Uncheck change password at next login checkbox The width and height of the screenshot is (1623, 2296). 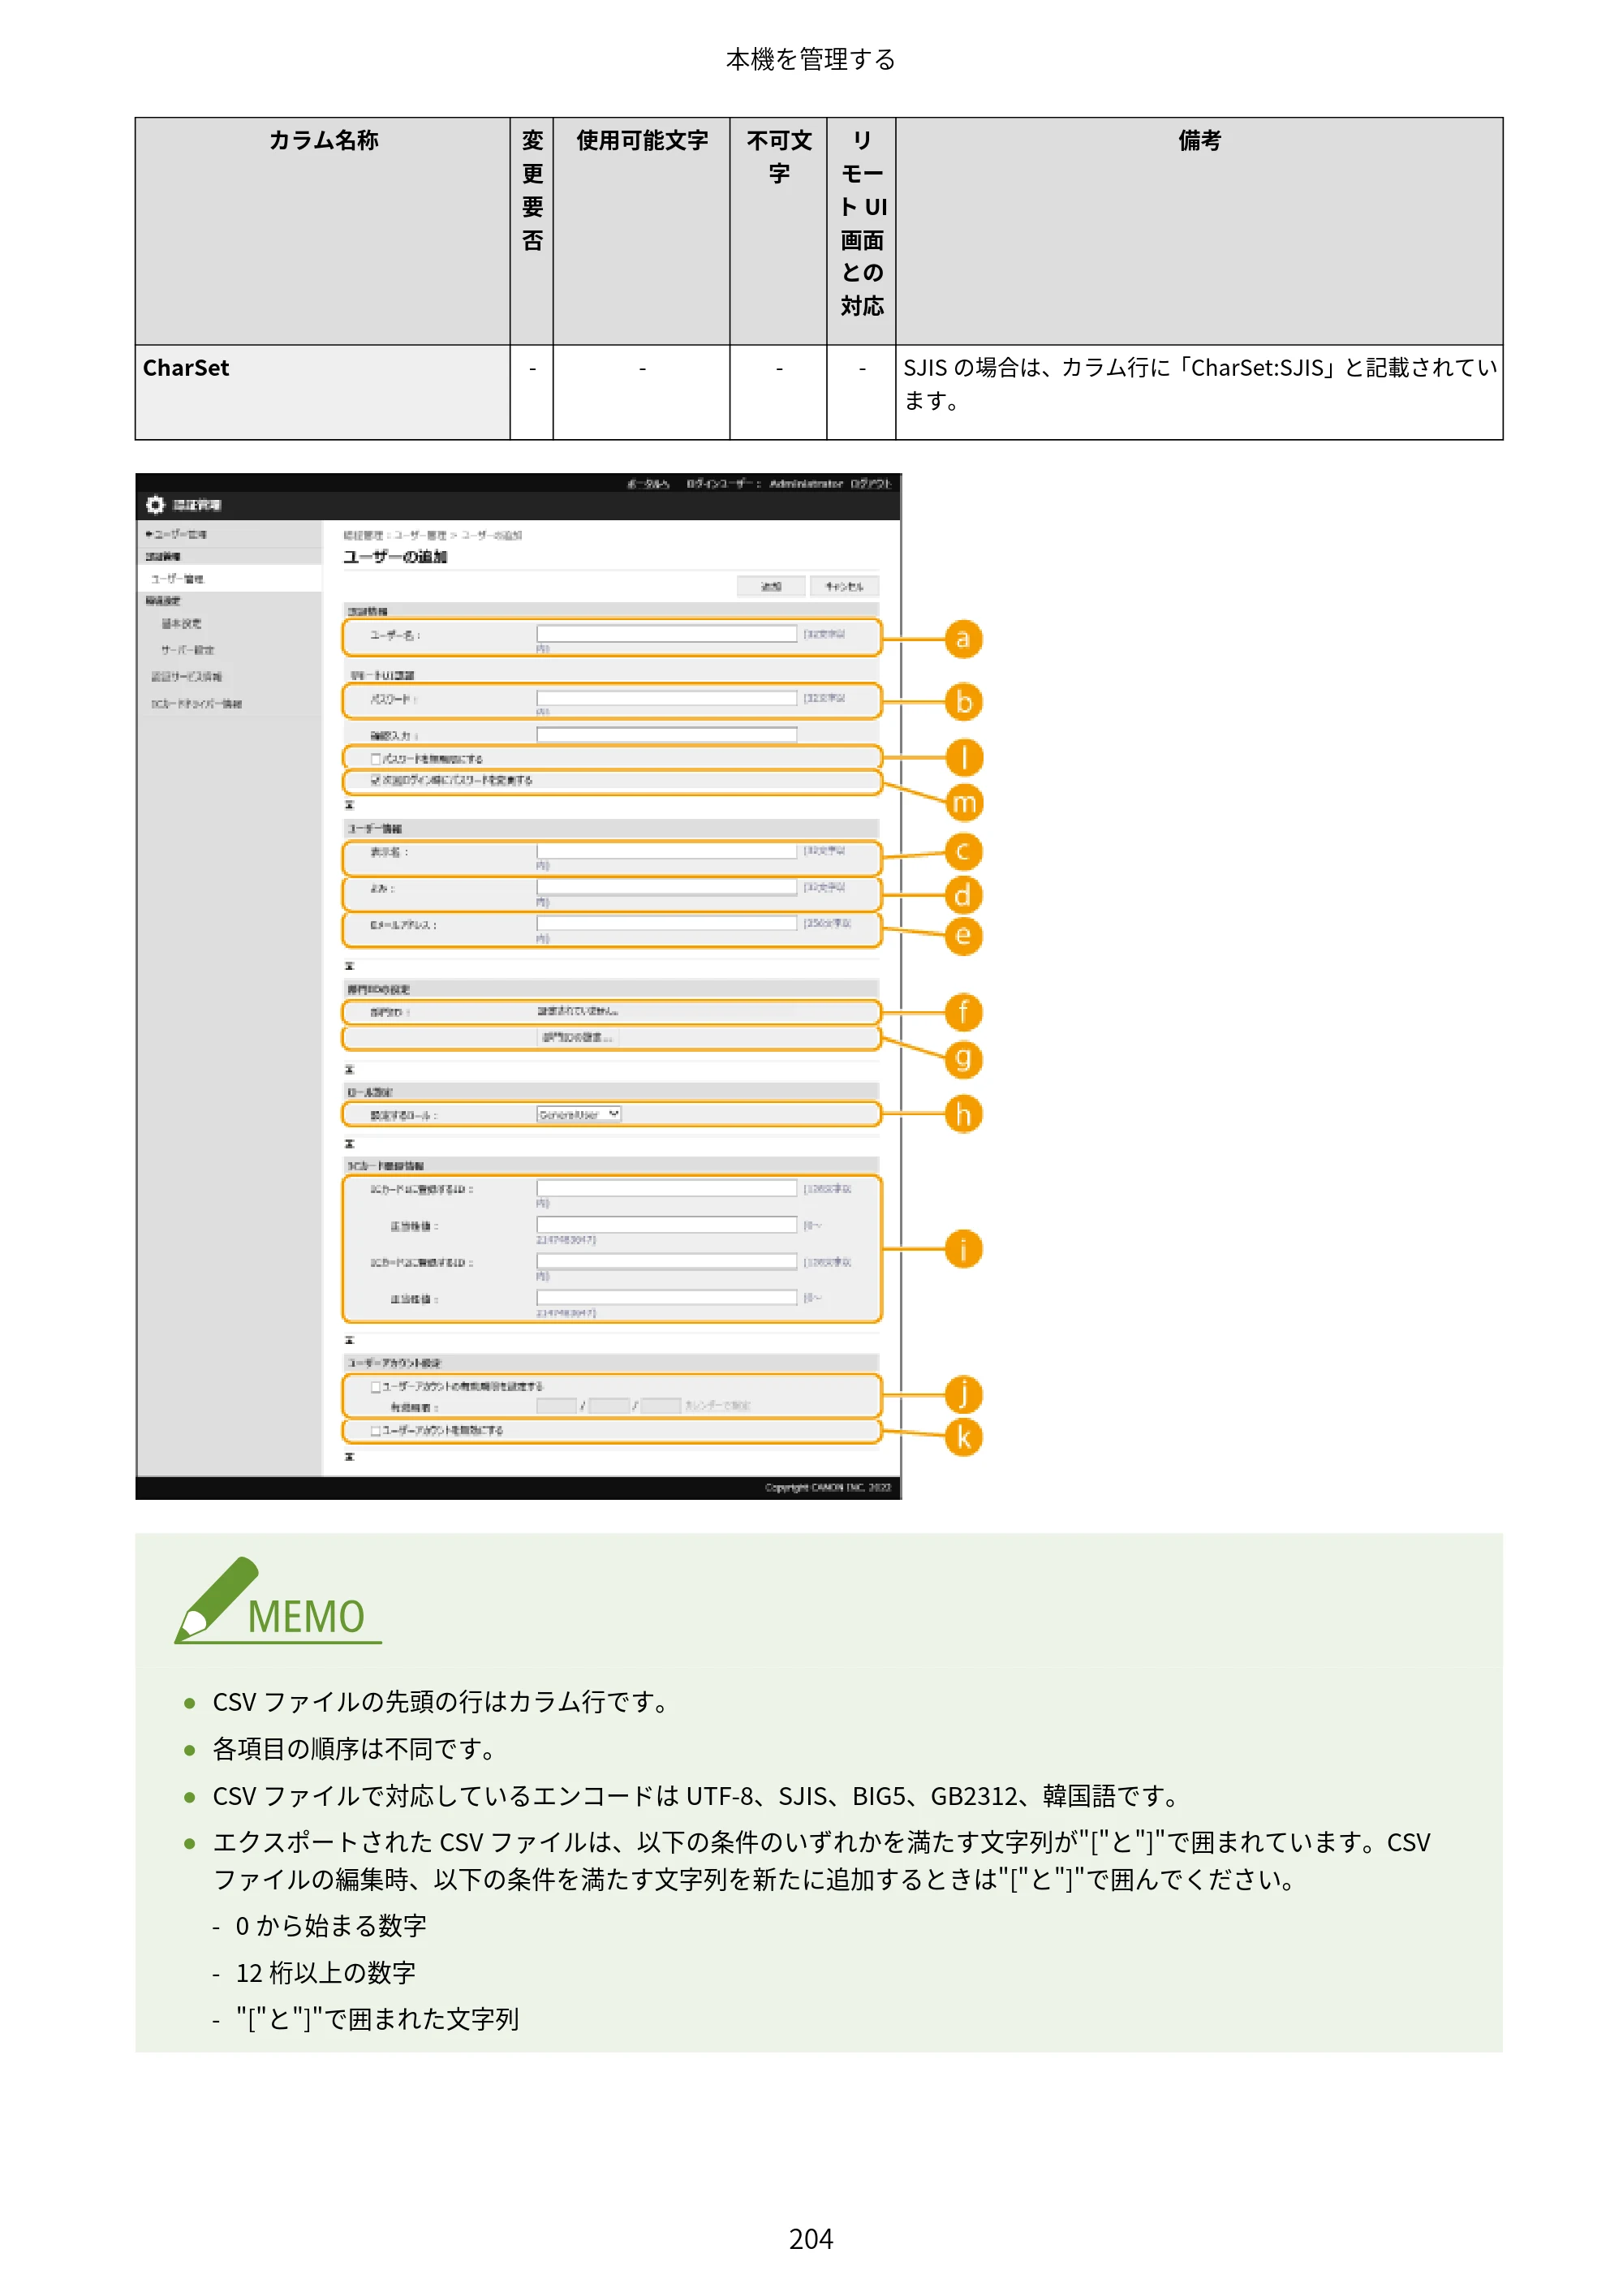[376, 780]
